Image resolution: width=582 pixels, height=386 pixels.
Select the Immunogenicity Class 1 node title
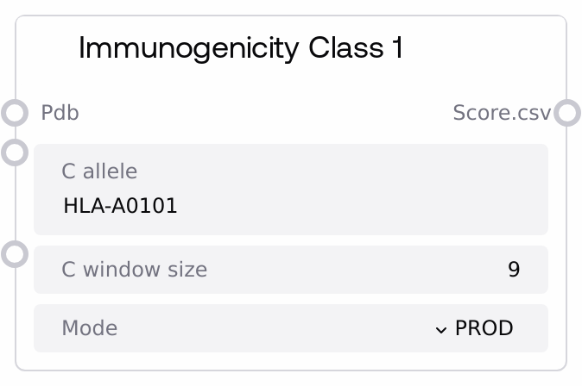[x=241, y=48]
